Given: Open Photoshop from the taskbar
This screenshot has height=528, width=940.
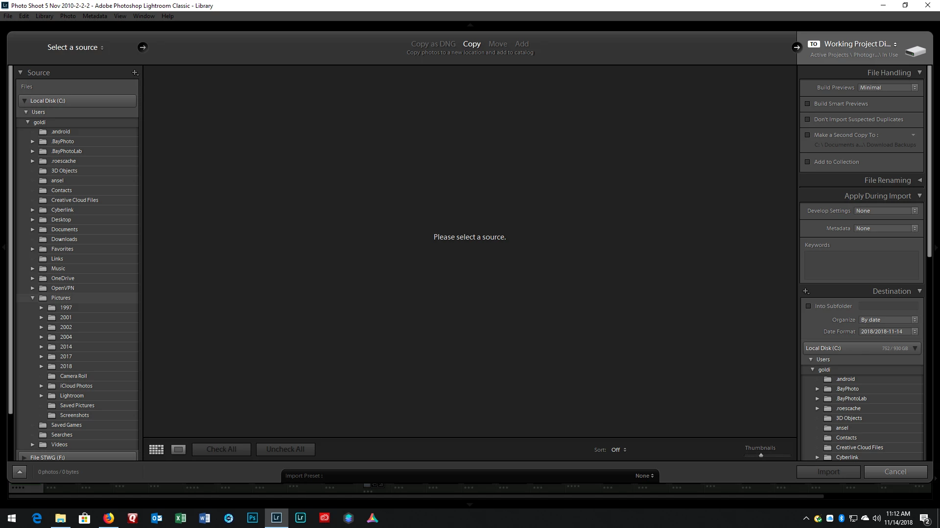Looking at the screenshot, I should (x=252, y=518).
